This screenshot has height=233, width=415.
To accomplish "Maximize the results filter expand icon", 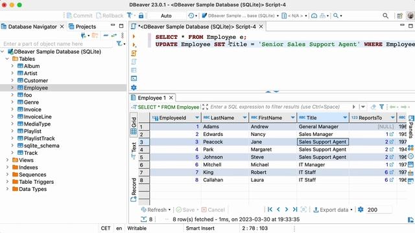I will [205, 107].
